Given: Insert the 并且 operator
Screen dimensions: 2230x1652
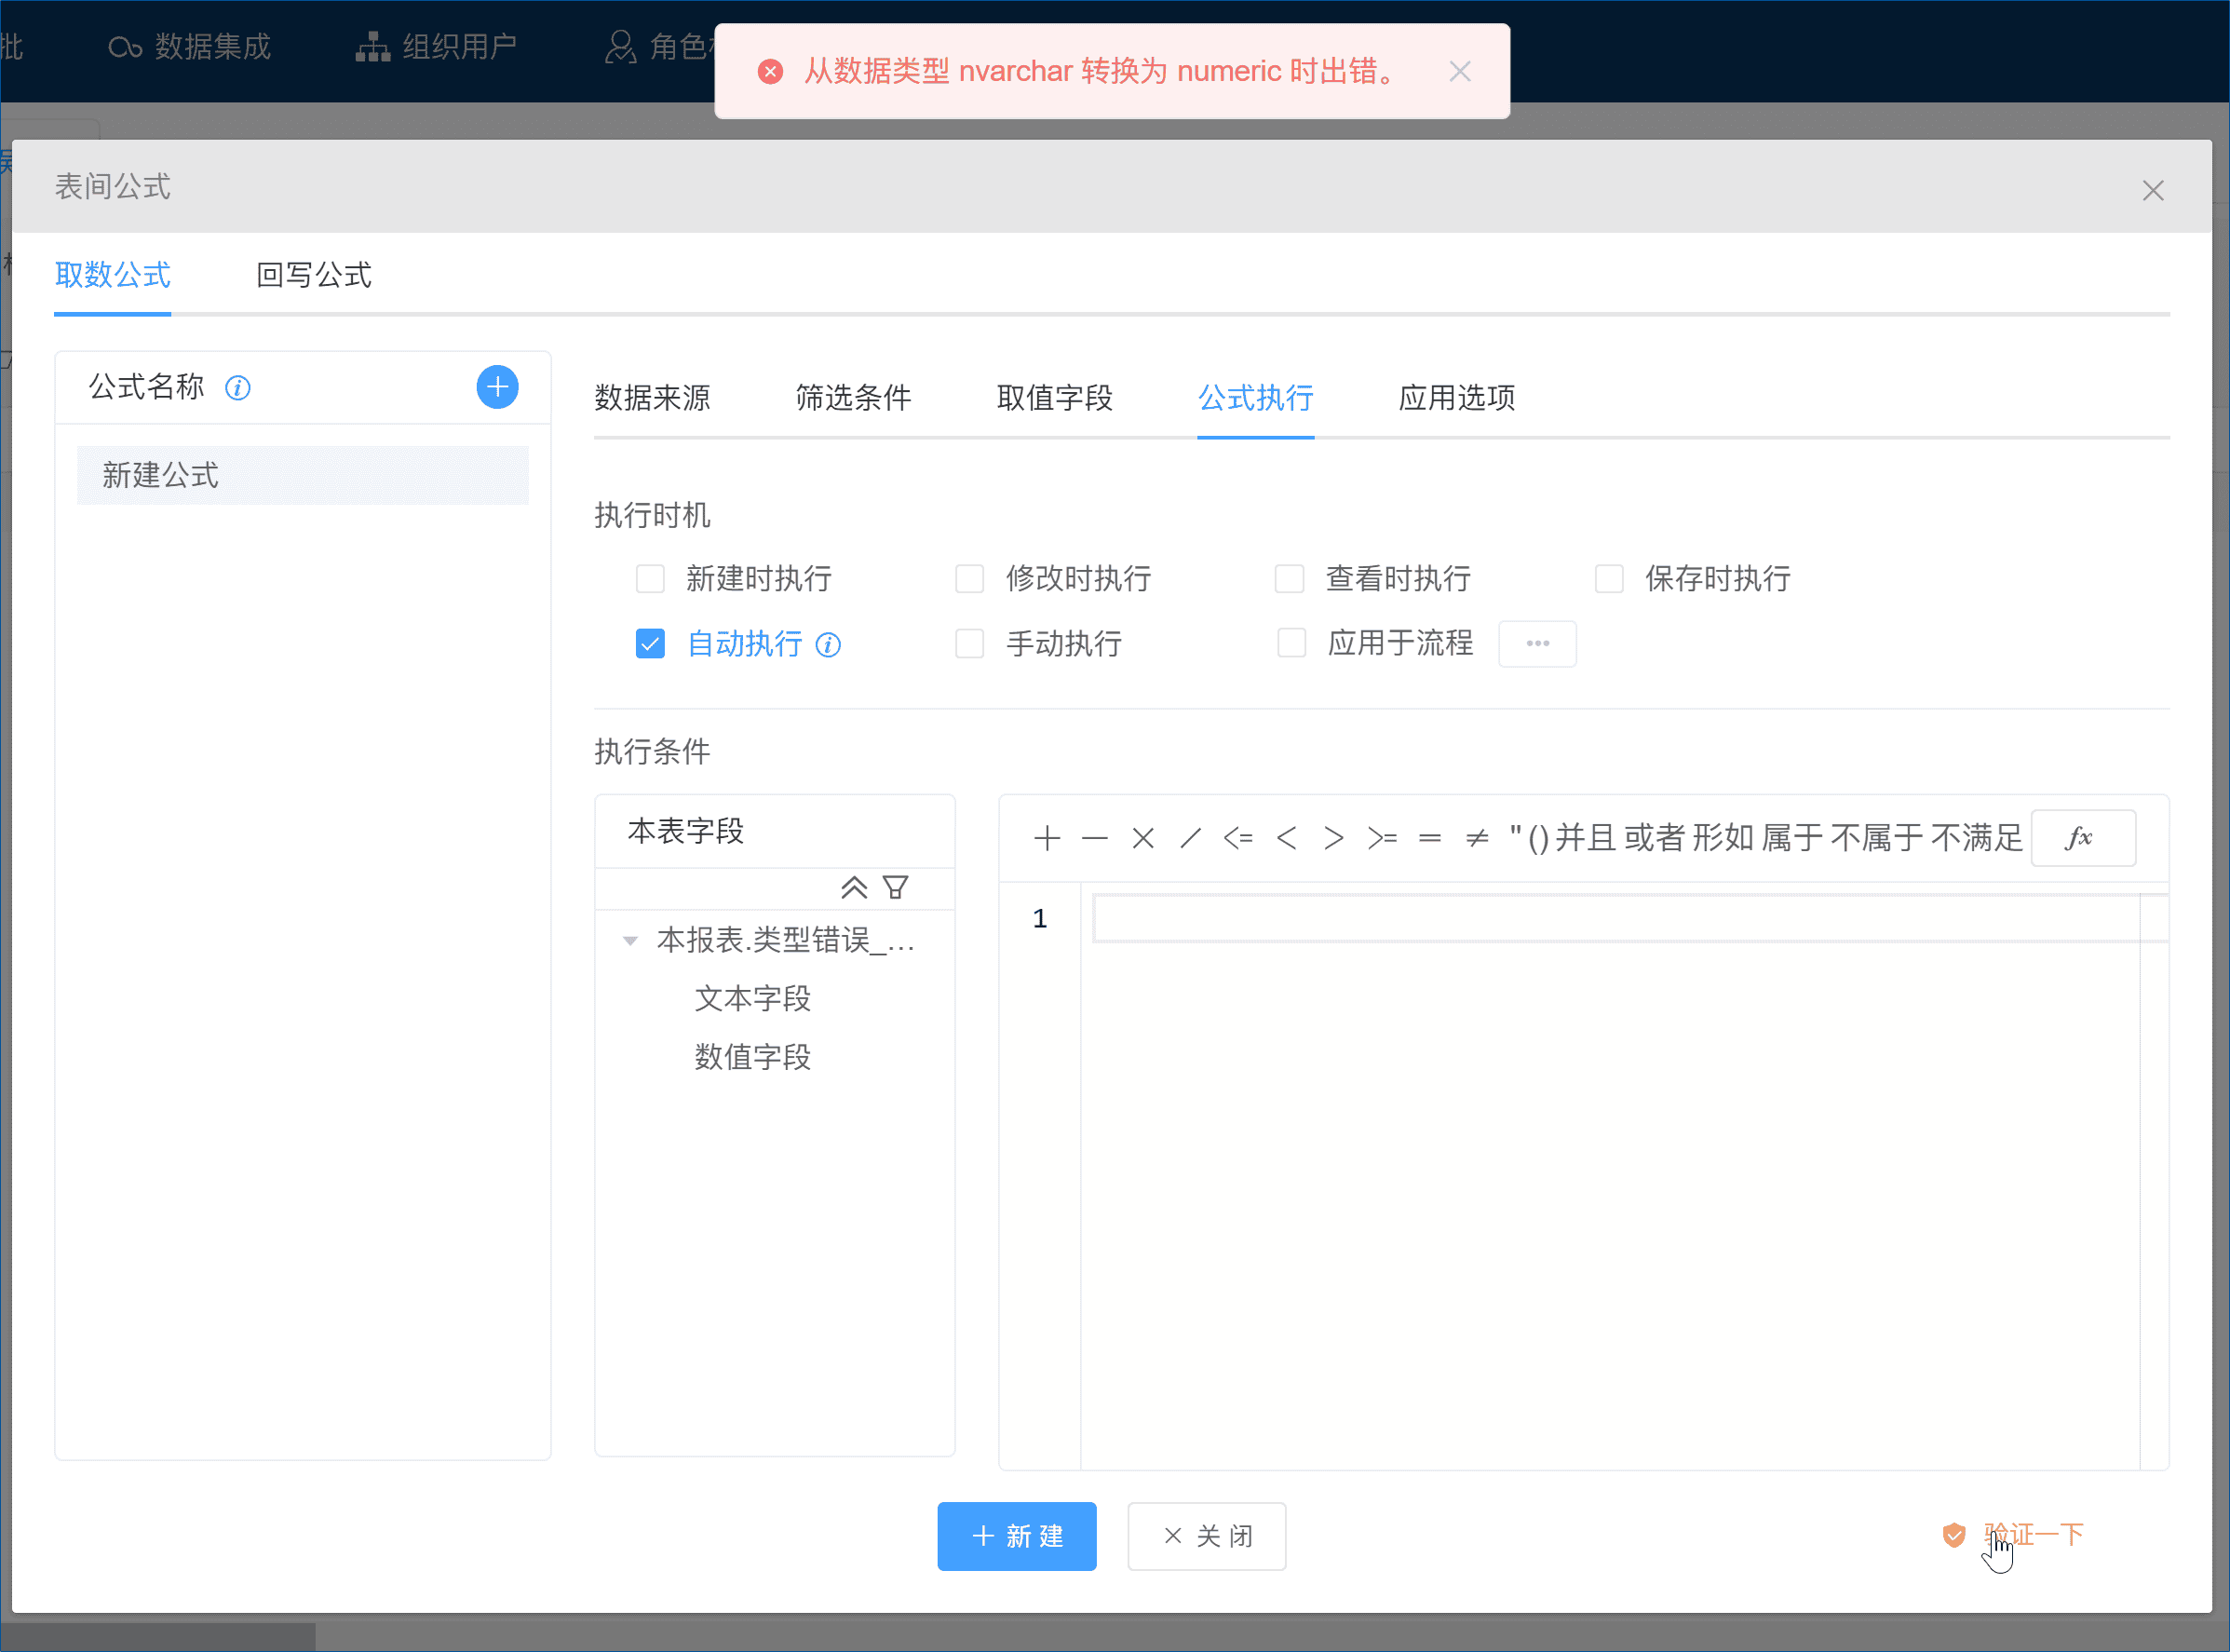Looking at the screenshot, I should coord(1586,838).
